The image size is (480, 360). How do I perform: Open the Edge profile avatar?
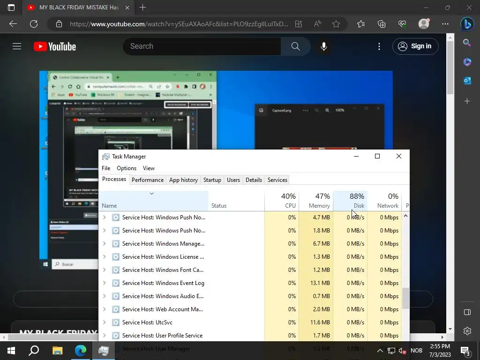tap(424, 24)
